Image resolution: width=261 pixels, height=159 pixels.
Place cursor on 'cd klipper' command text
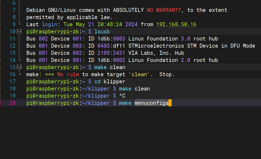(110, 81)
